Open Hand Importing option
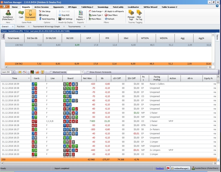Screen dimensions: 221x172 [x=47, y=19]
